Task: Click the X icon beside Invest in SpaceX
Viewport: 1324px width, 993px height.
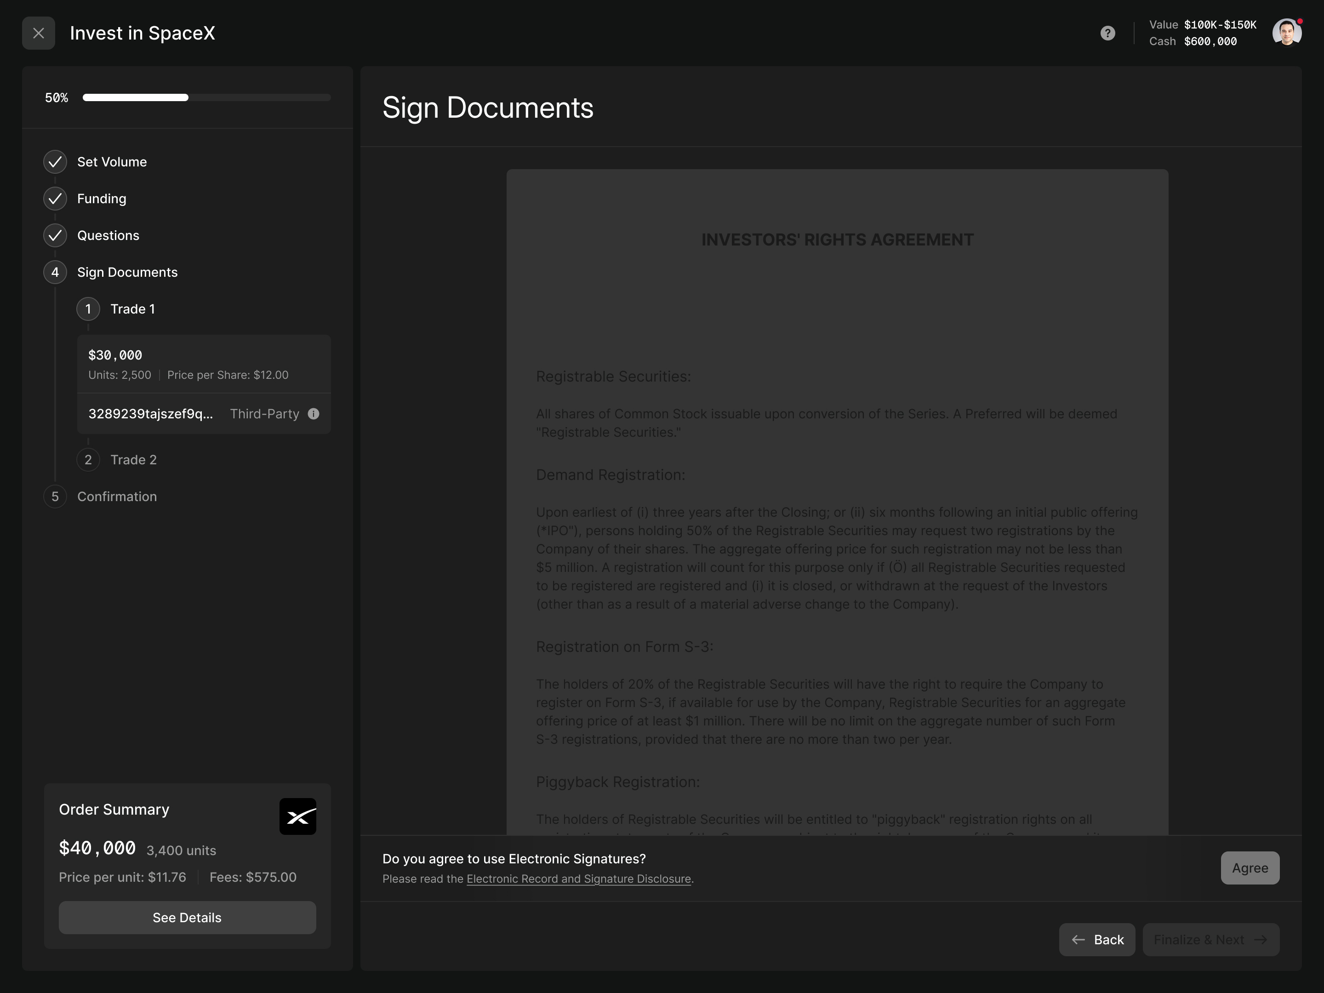Action: click(x=38, y=33)
